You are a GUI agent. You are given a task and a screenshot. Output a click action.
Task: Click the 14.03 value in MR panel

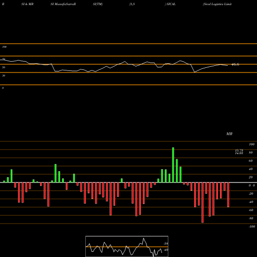[239, 153]
